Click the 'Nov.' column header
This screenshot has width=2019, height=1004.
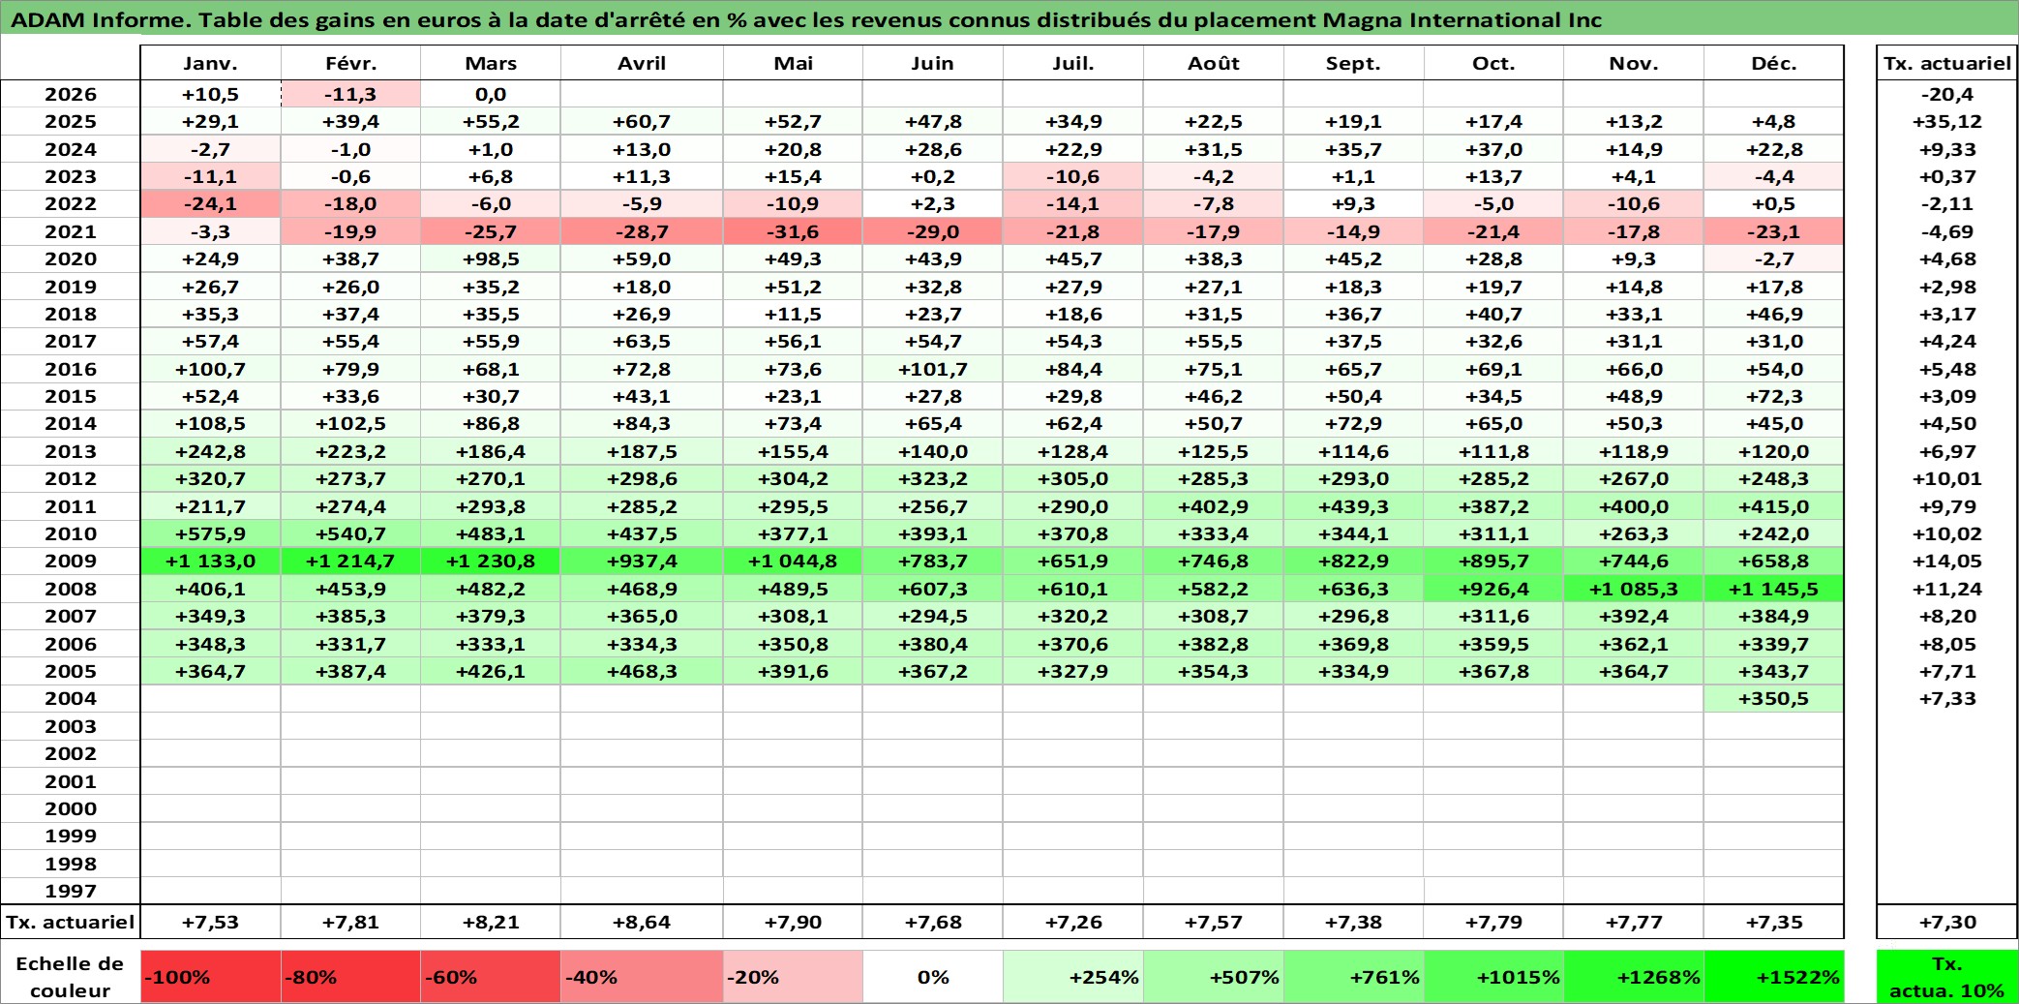pyautogui.click(x=1634, y=63)
